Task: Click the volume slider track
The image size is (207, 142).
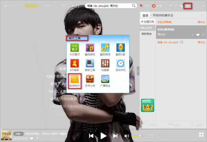Action: click(136, 136)
